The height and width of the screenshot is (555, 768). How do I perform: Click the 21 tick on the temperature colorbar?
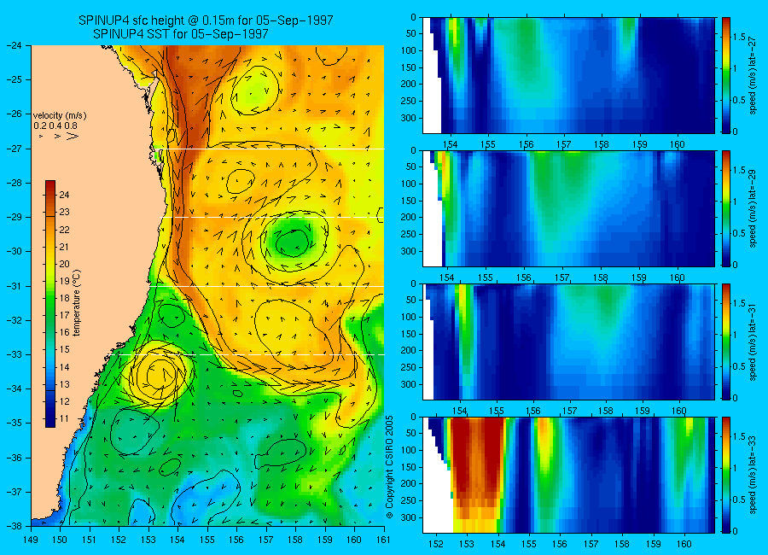[64, 247]
